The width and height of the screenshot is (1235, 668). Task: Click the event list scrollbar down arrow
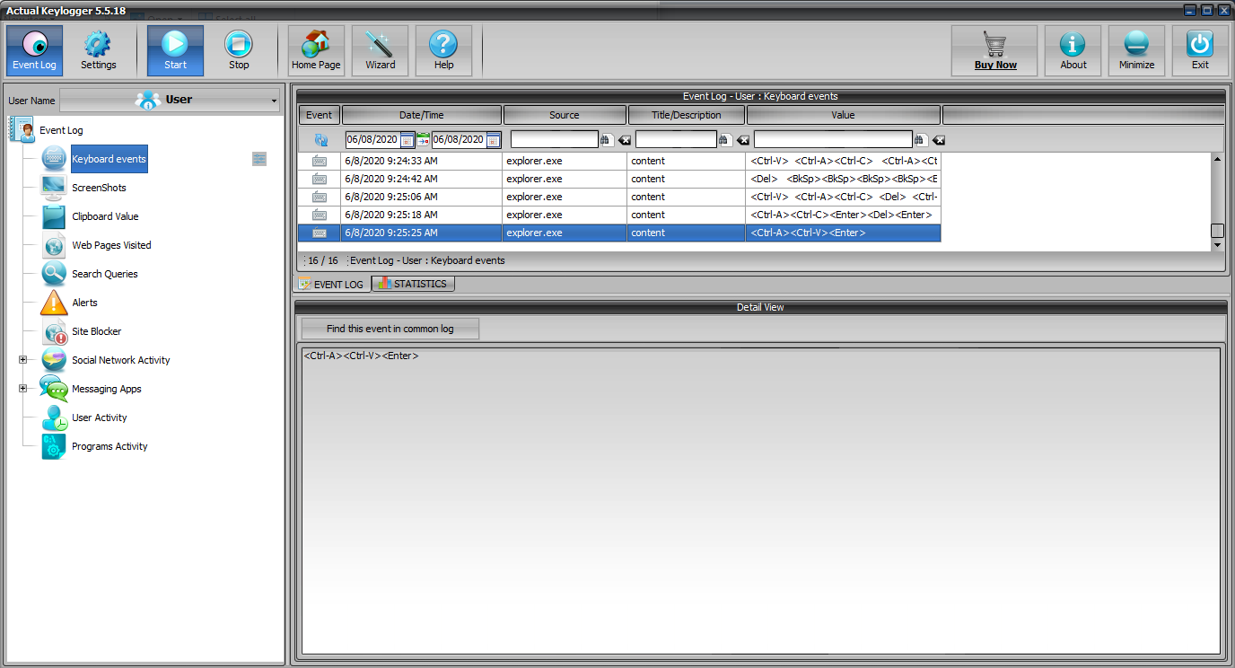1218,244
